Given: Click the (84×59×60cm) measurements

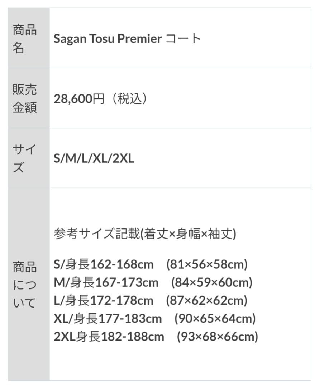Looking at the screenshot, I should 212,283.
